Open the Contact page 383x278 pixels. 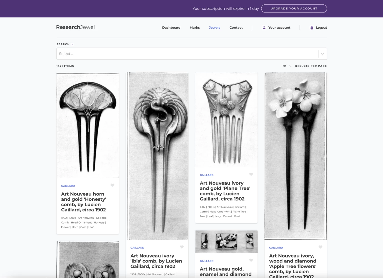pos(236,28)
